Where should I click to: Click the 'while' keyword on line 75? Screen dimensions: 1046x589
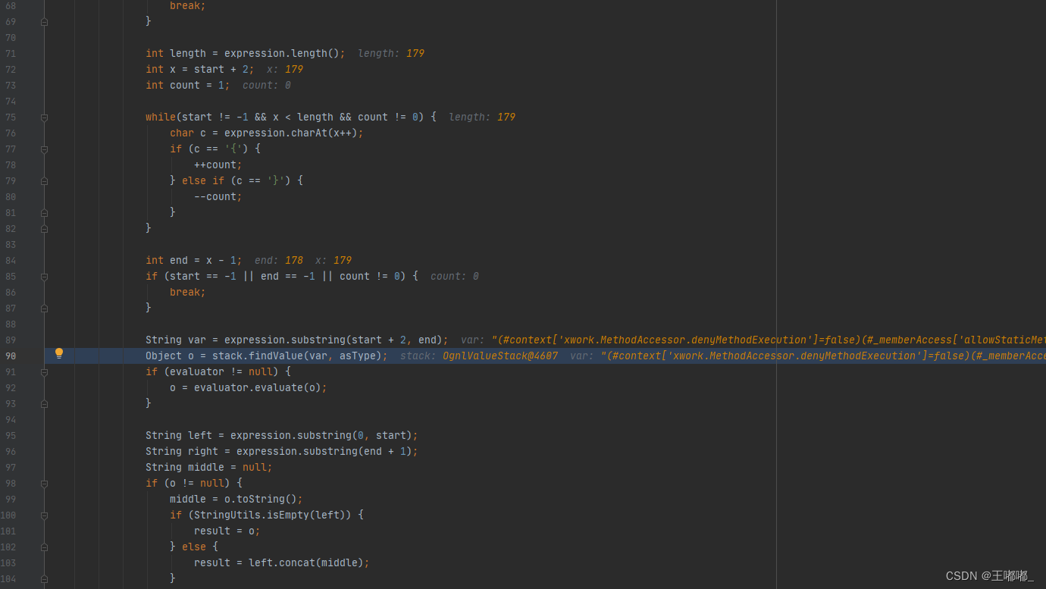[161, 117]
